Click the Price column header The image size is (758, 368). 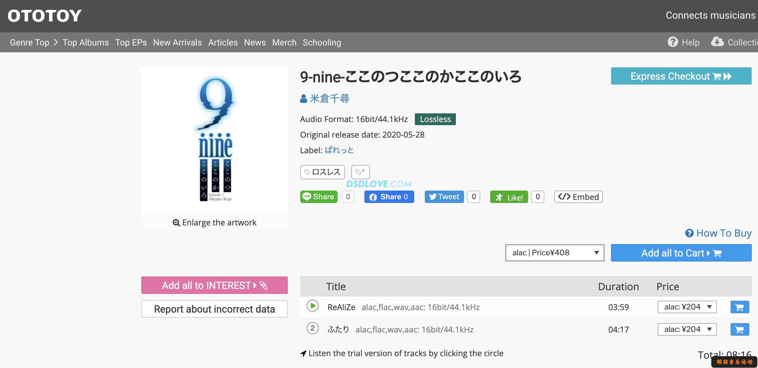tap(668, 286)
